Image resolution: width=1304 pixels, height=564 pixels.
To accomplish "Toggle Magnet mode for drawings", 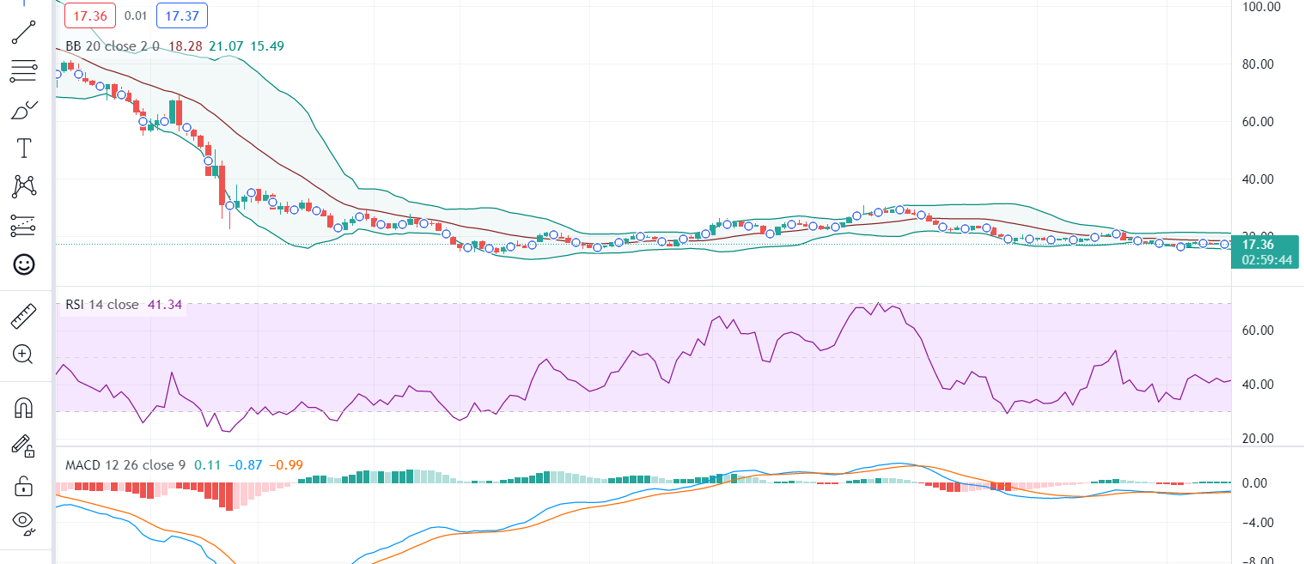I will 24,408.
